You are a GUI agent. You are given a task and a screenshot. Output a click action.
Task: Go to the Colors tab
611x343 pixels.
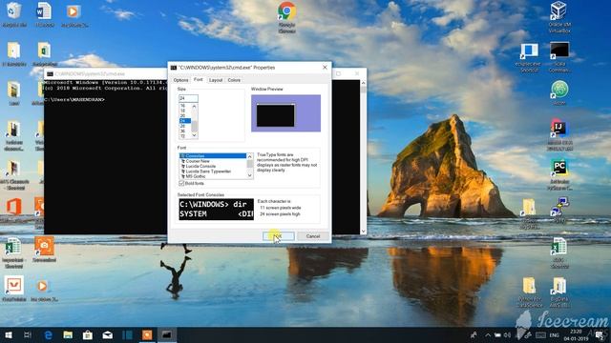[x=234, y=80]
